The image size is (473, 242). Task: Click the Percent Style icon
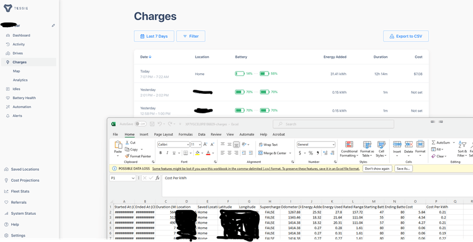[x=311, y=153]
